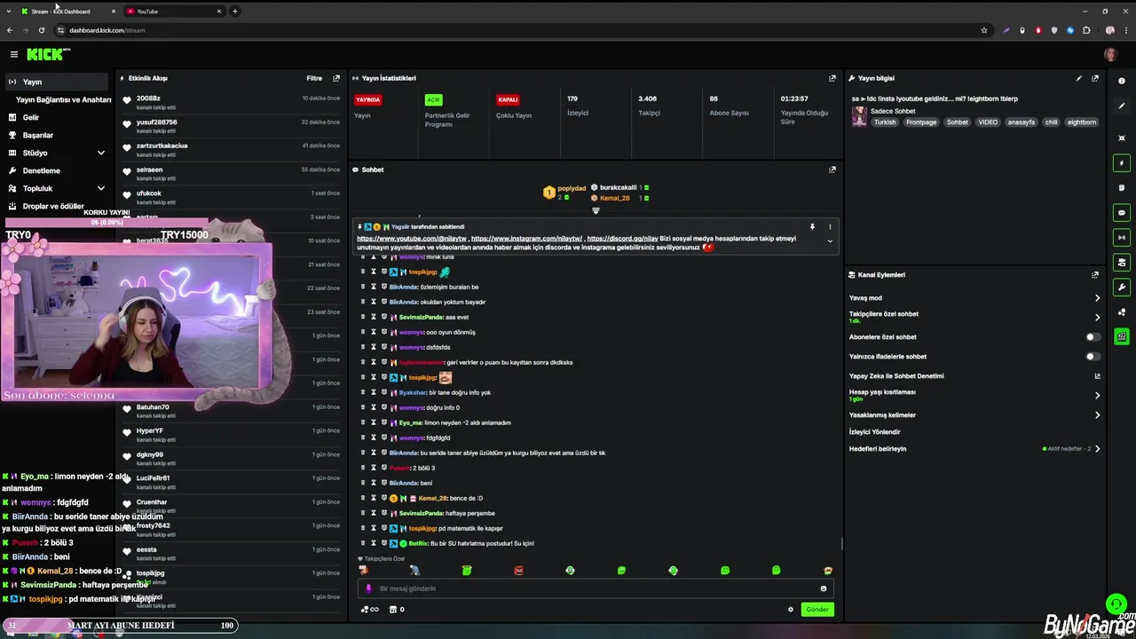Image resolution: width=1136 pixels, height=639 pixels.
Task: Select the red angry emote in quick emotes
Action: 519,571
